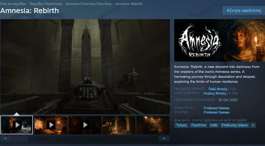
Task: Click the recent review count (110)
Action: [232, 89]
